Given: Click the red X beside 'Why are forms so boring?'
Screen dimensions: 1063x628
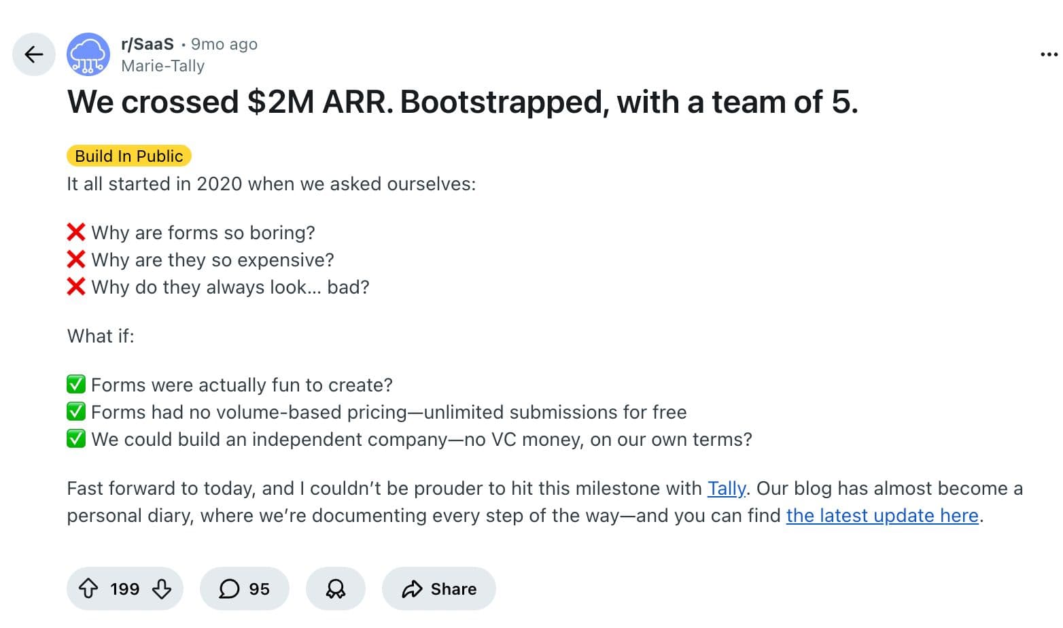Looking at the screenshot, I should pos(76,232).
